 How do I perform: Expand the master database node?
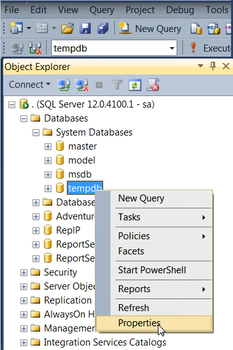(48, 146)
